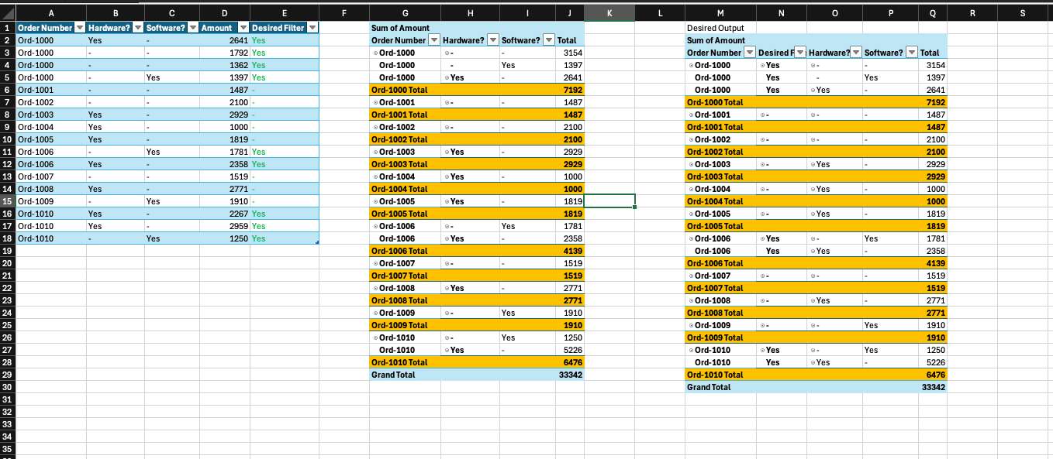Click 'Ord-1007' in column A
The height and width of the screenshot is (459, 1053).
click(x=35, y=176)
